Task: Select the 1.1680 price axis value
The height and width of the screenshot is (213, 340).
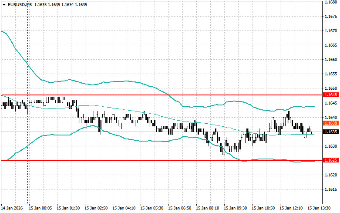Action: pos(331,2)
